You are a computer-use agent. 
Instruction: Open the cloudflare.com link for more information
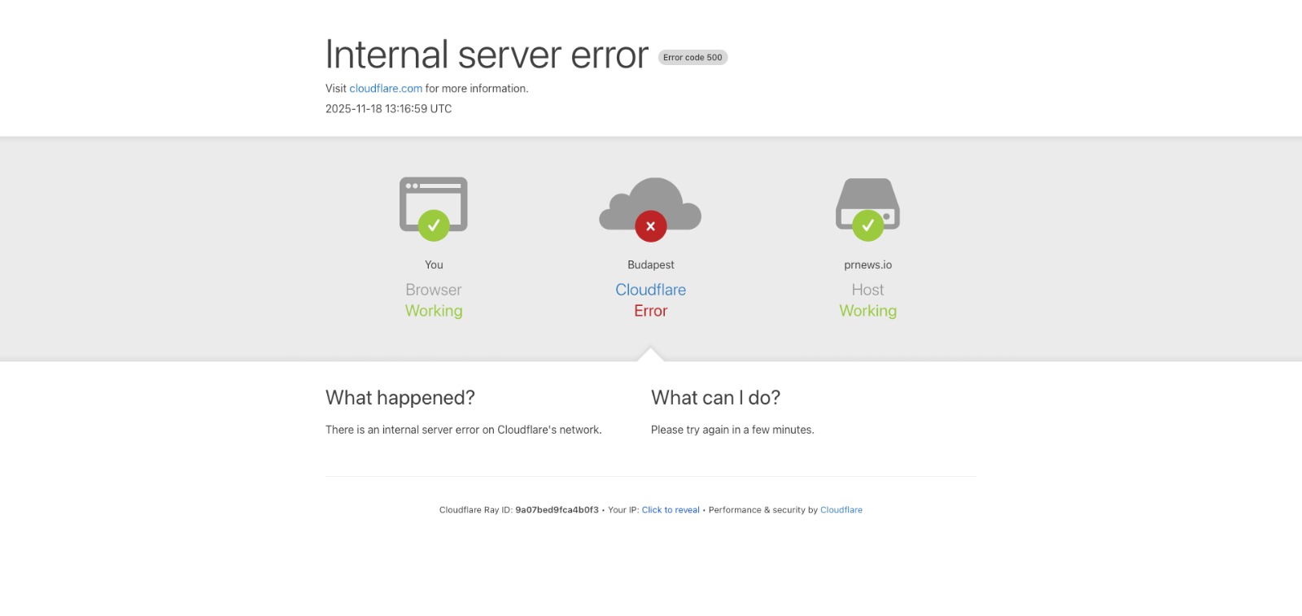pos(386,89)
